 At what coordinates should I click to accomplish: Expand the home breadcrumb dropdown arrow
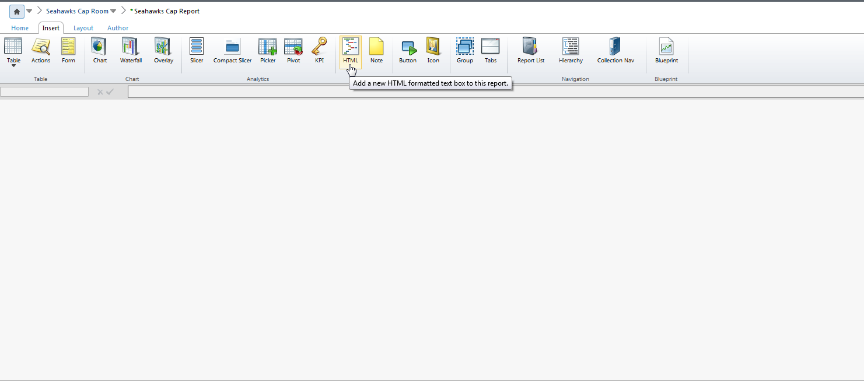point(29,11)
